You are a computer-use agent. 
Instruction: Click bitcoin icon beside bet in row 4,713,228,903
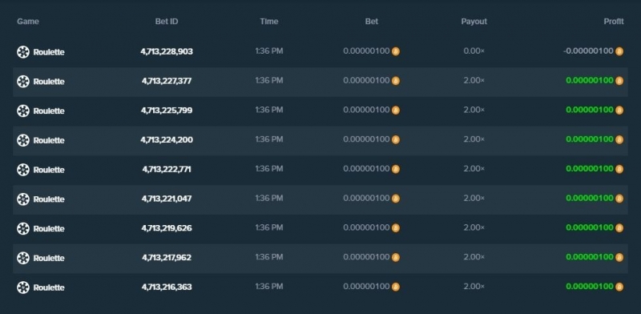pyautogui.click(x=396, y=51)
